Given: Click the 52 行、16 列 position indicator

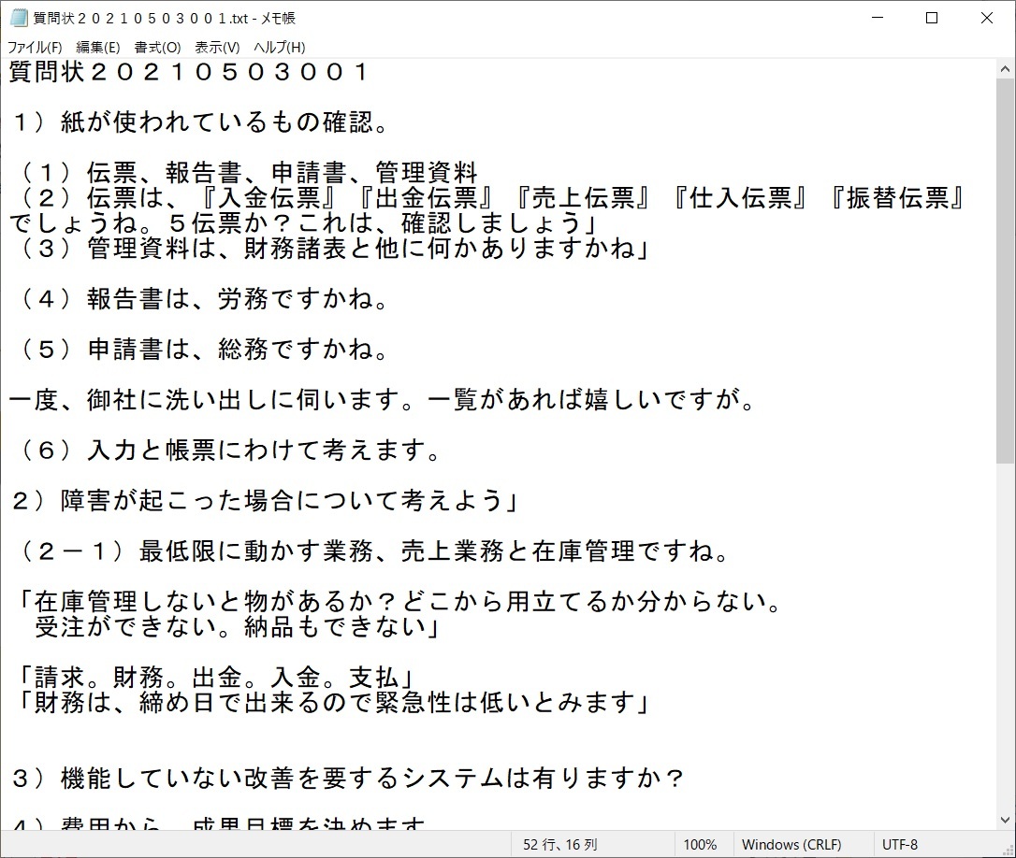Looking at the screenshot, I should pos(559,844).
